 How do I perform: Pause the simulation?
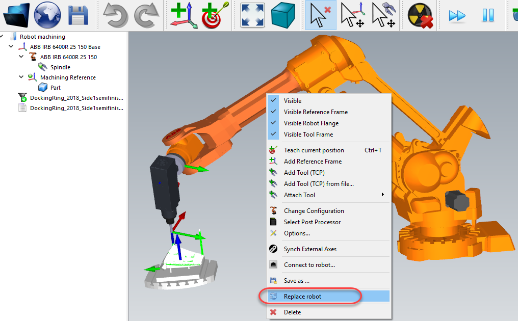point(488,15)
